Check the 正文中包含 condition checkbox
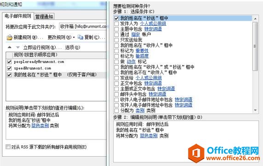 tap(116, 83)
